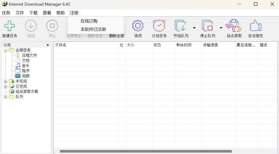
Task: Open the 帮助 menu
Action: tap(61, 13)
